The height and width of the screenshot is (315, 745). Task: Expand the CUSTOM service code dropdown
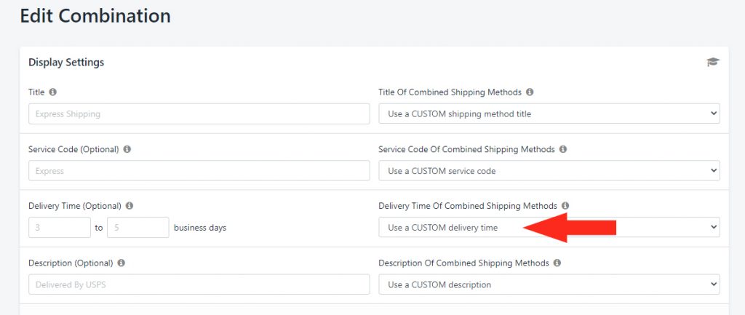(x=549, y=170)
